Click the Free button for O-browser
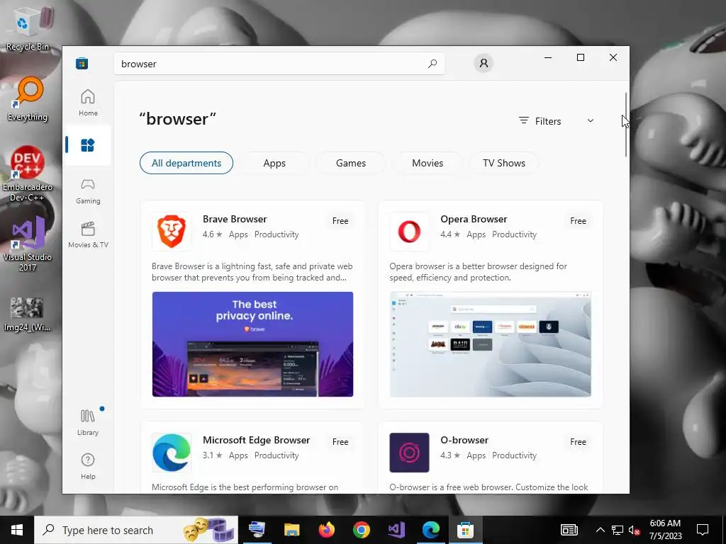This screenshot has width=726, height=544. click(579, 442)
